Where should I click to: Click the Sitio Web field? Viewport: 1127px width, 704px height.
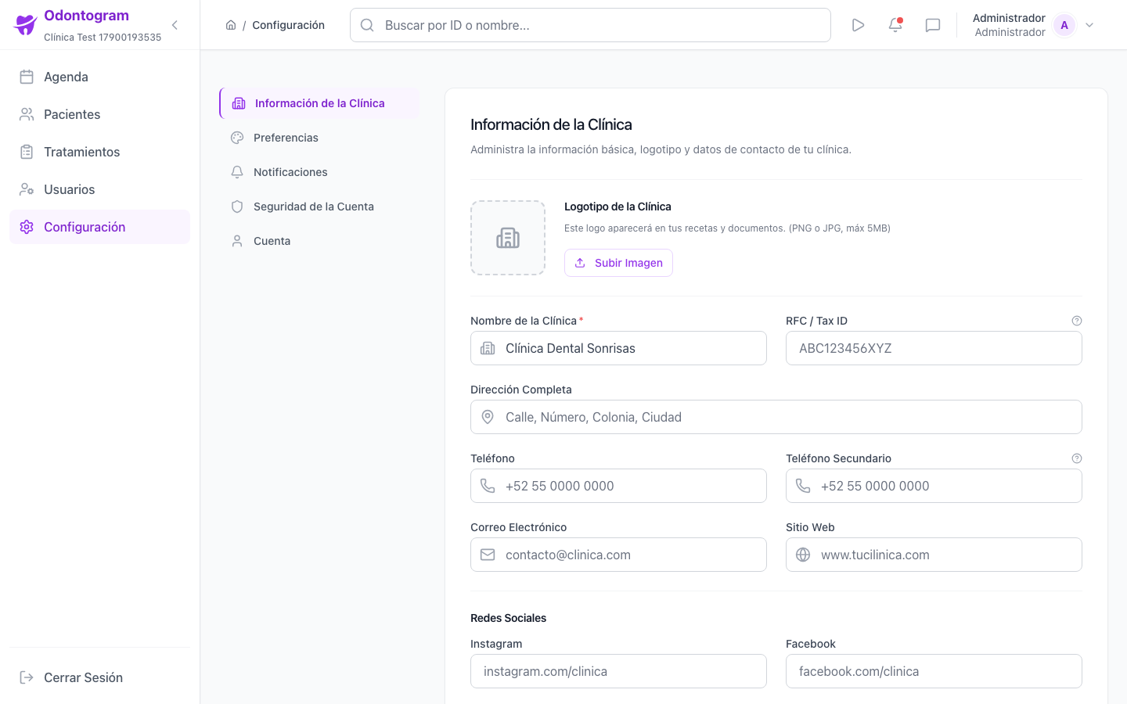pyautogui.click(x=934, y=555)
